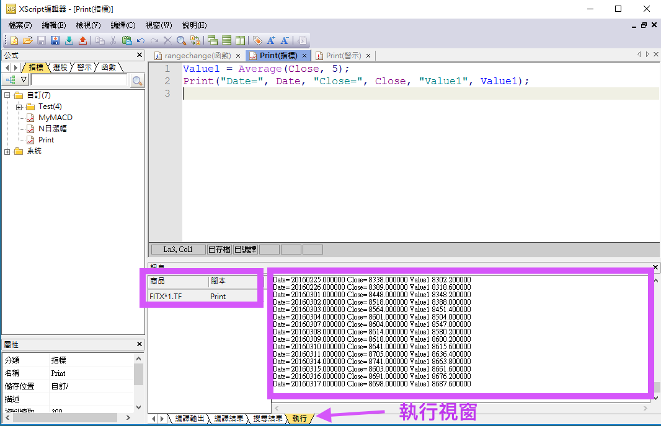Click the increase font size A+ icon
The height and width of the screenshot is (426, 661).
pos(271,40)
